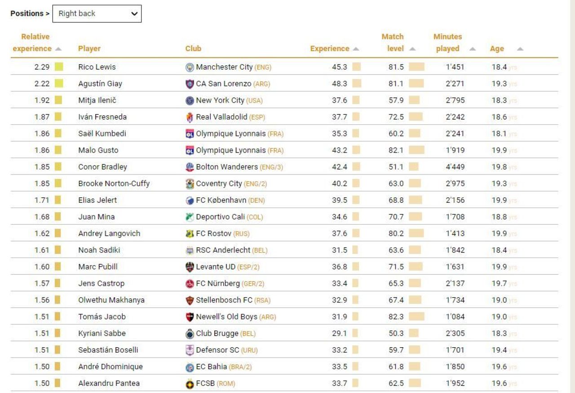The width and height of the screenshot is (575, 393).
Task: Open the Positions dropdown showing Right back
Action: 97,13
